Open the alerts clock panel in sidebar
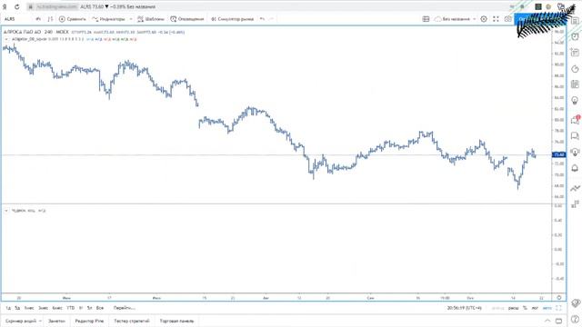The height and width of the screenshot is (327, 582). click(x=575, y=36)
